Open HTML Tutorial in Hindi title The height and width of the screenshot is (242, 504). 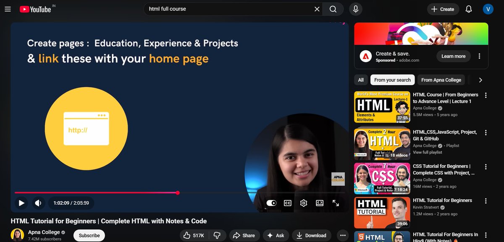(446, 237)
